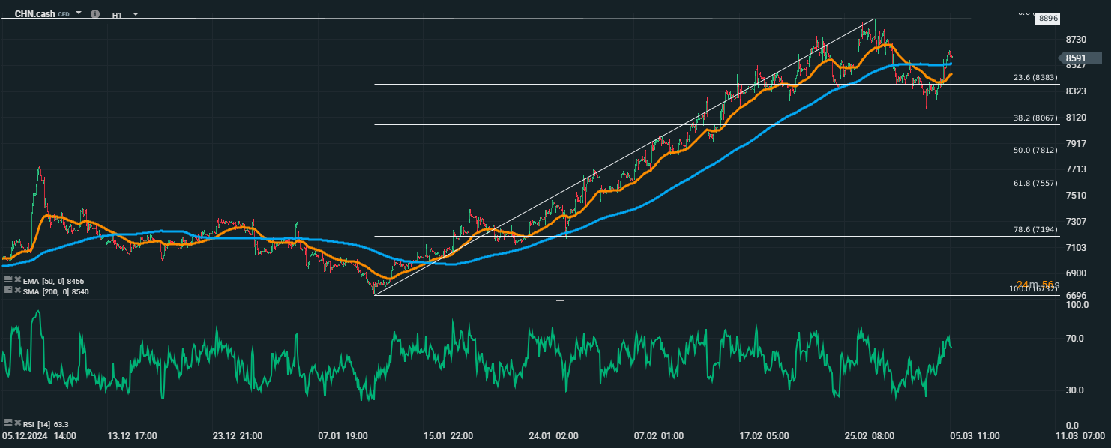Click the 05.03 11:00 time axis label
This screenshot has width=1111, height=448.
[x=975, y=435]
